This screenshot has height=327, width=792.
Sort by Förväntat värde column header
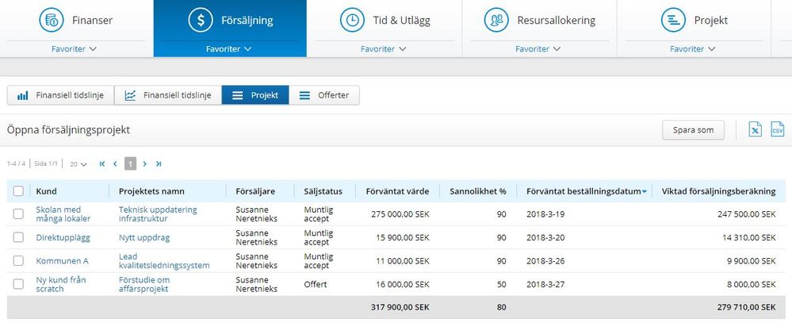(397, 191)
